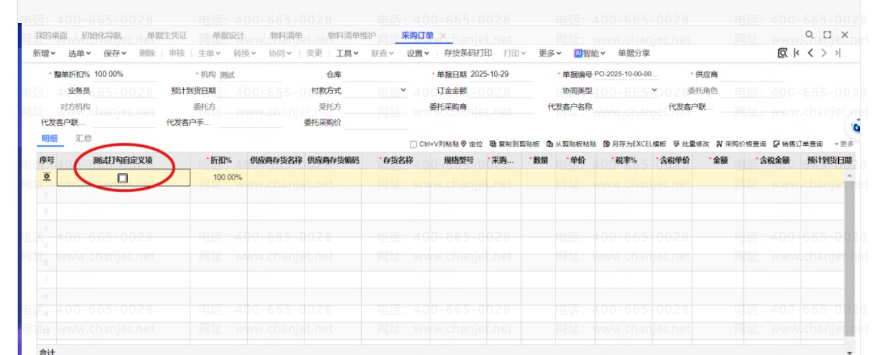This screenshot has width=877, height=355.
Task: Select the 明细 sub-tab
Action: [49, 139]
